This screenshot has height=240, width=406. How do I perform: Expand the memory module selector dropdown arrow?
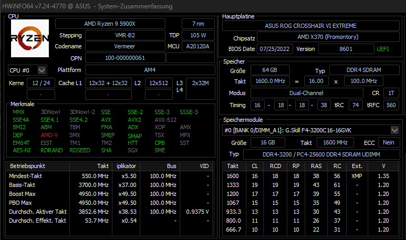pyautogui.click(x=394, y=130)
